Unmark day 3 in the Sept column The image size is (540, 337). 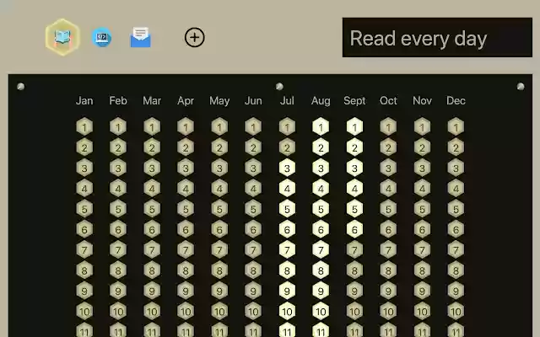[354, 168]
